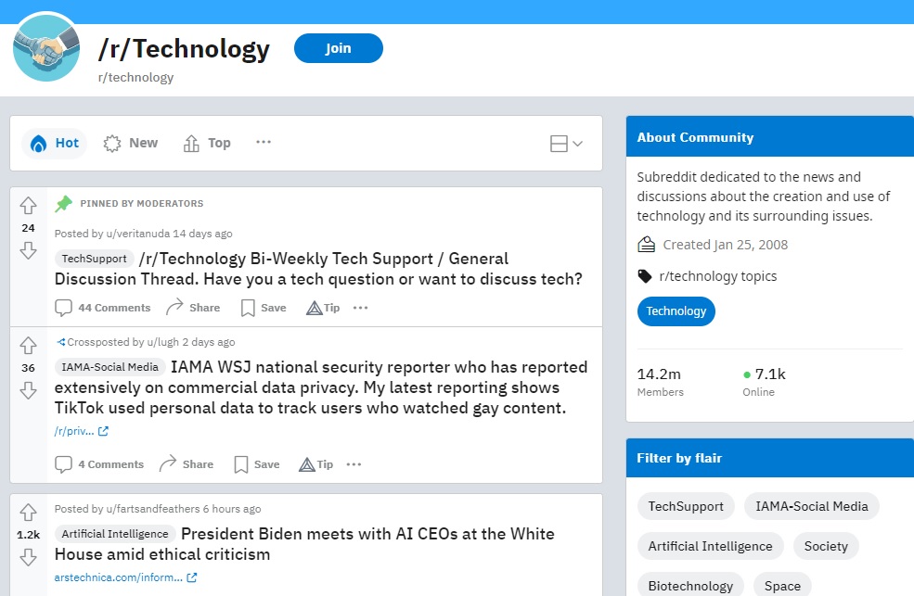Filter posts by TechSupport flair
This screenshot has width=914, height=596.
pyautogui.click(x=686, y=506)
